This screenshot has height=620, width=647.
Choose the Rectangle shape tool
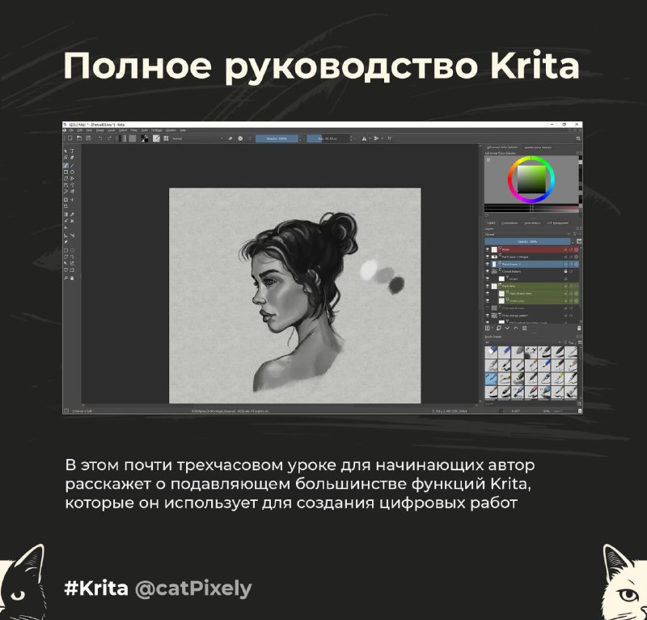66,172
